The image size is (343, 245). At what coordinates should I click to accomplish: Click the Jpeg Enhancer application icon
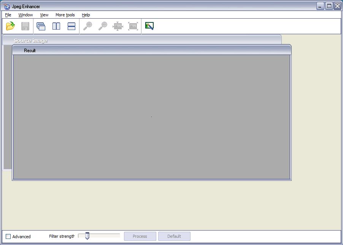click(x=7, y=6)
